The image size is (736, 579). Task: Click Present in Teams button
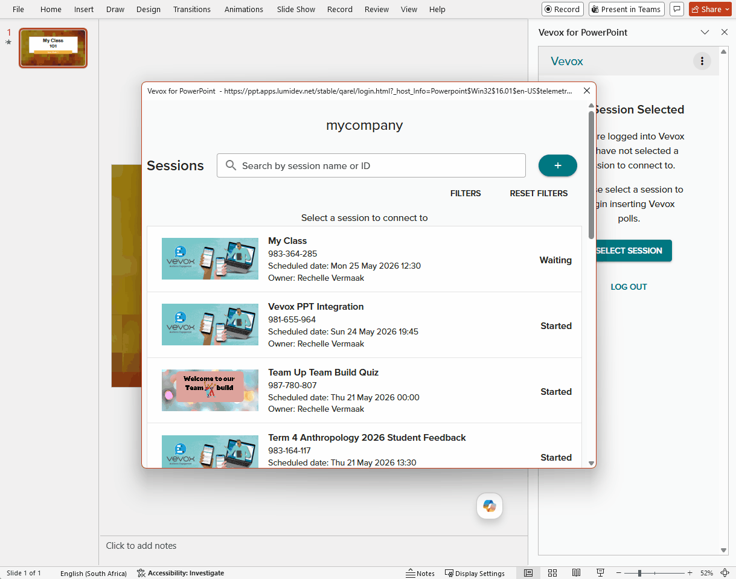627,9
